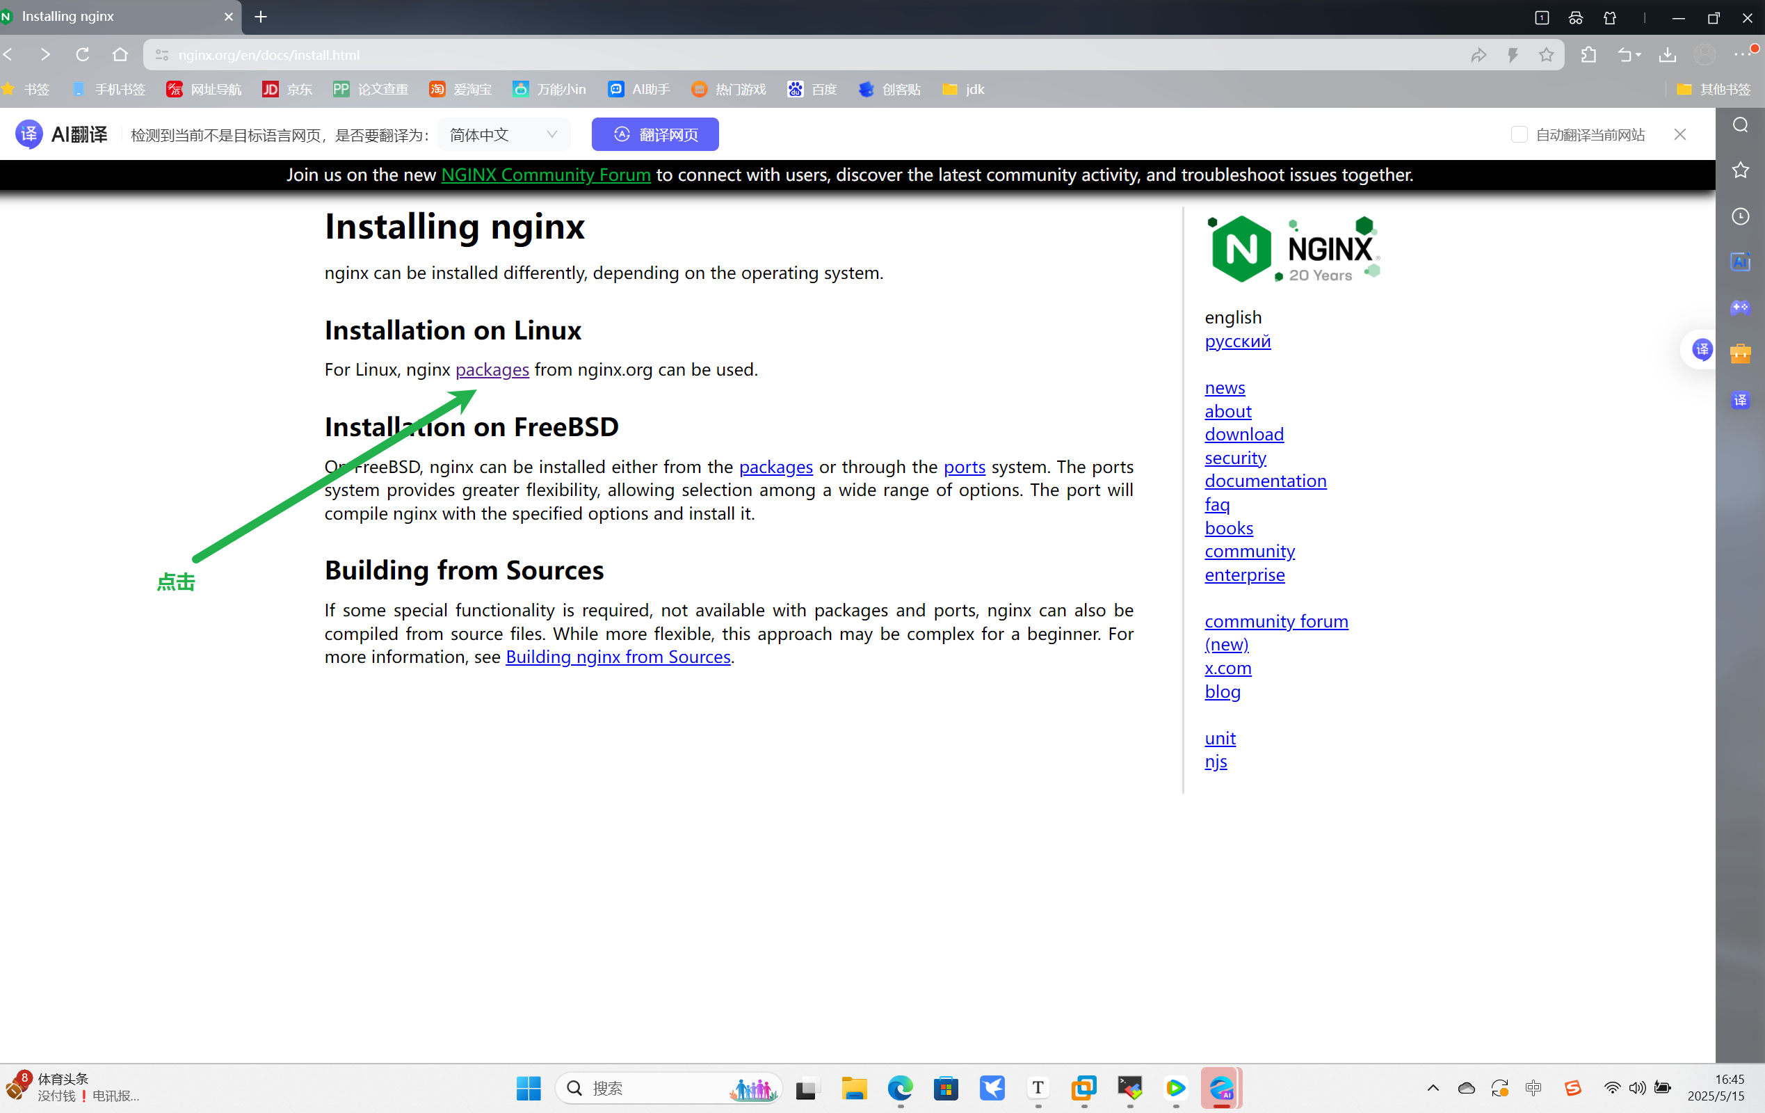Click inside the address bar
This screenshot has height=1113, width=1765.
coord(513,54)
